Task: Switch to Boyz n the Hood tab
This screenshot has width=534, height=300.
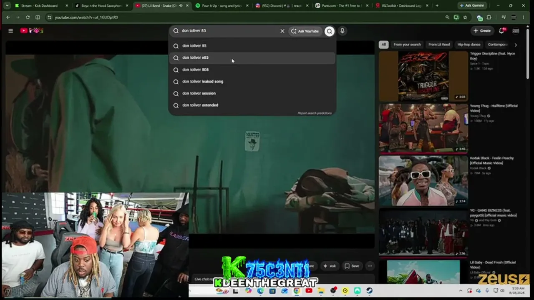Action: pos(101,6)
